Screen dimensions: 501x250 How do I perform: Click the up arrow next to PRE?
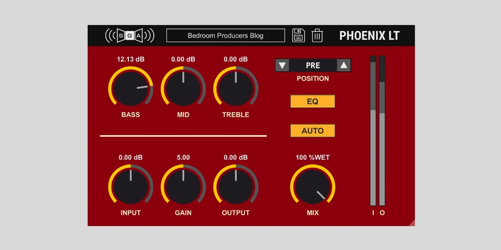[x=343, y=65]
